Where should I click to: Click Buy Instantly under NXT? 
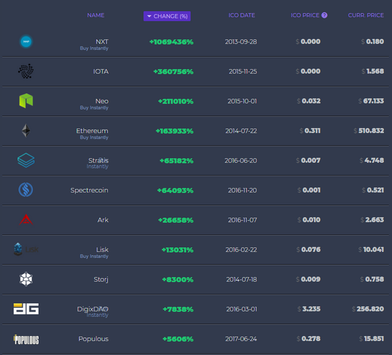pyautogui.click(x=94, y=48)
